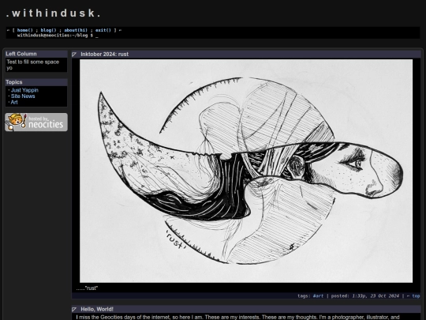Open the Site News topic
The image size is (426, 320).
23,96
